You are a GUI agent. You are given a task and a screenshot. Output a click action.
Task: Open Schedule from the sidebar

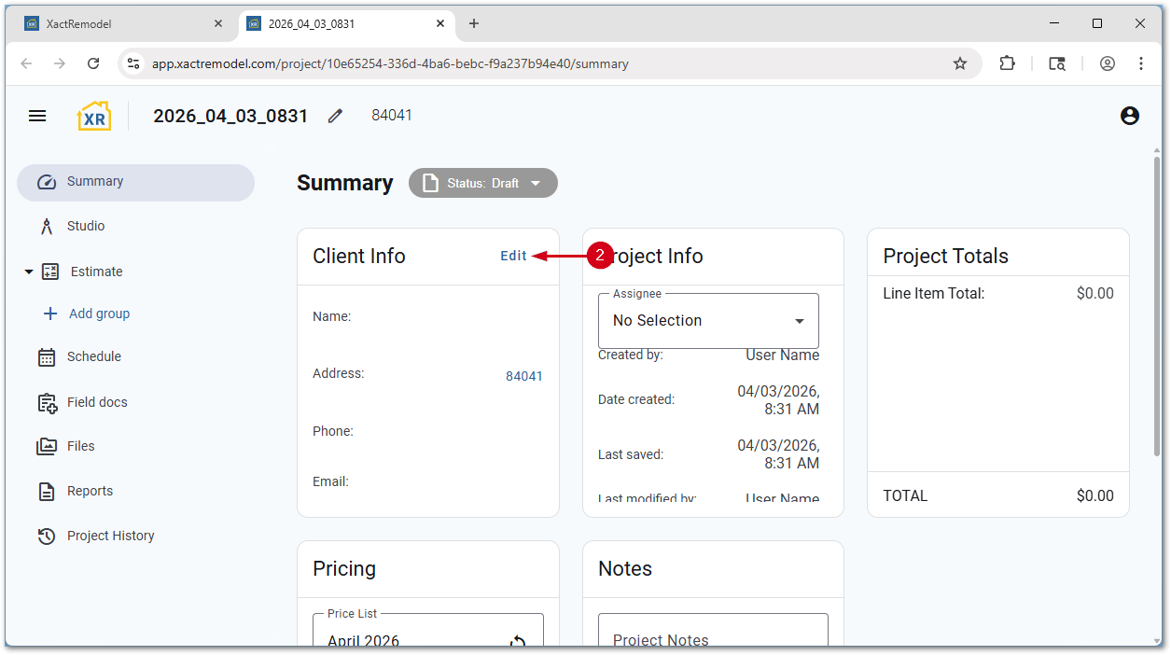tap(93, 356)
